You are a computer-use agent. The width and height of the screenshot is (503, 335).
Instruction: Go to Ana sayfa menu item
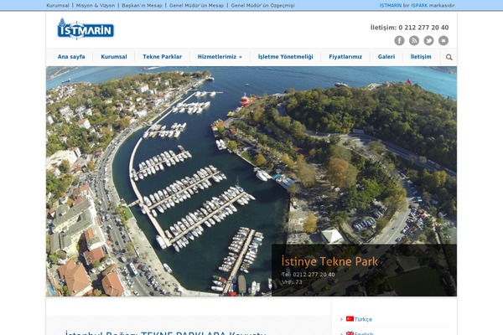[71, 57]
